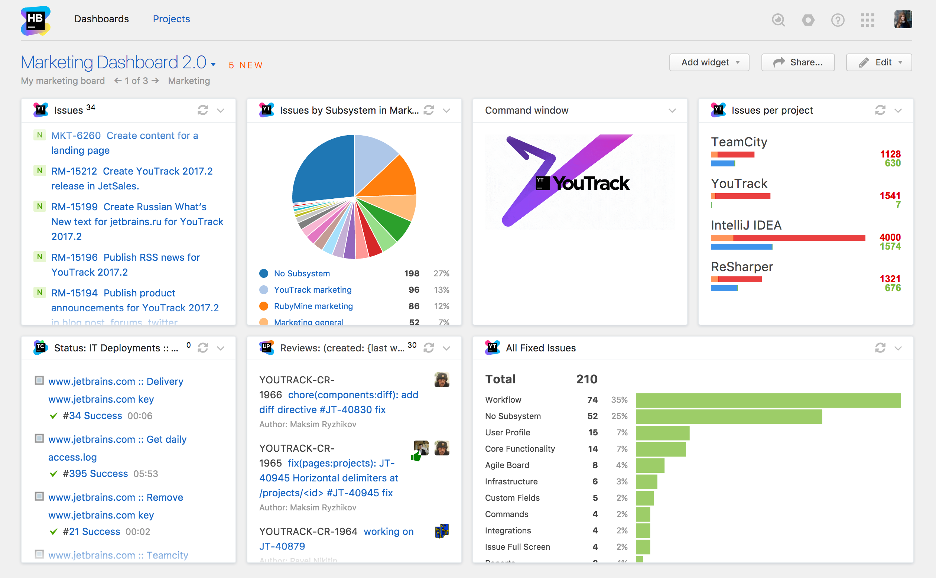Click YouTrack icon in the Issues widget header
Screen dimensions: 936x578
41,110
